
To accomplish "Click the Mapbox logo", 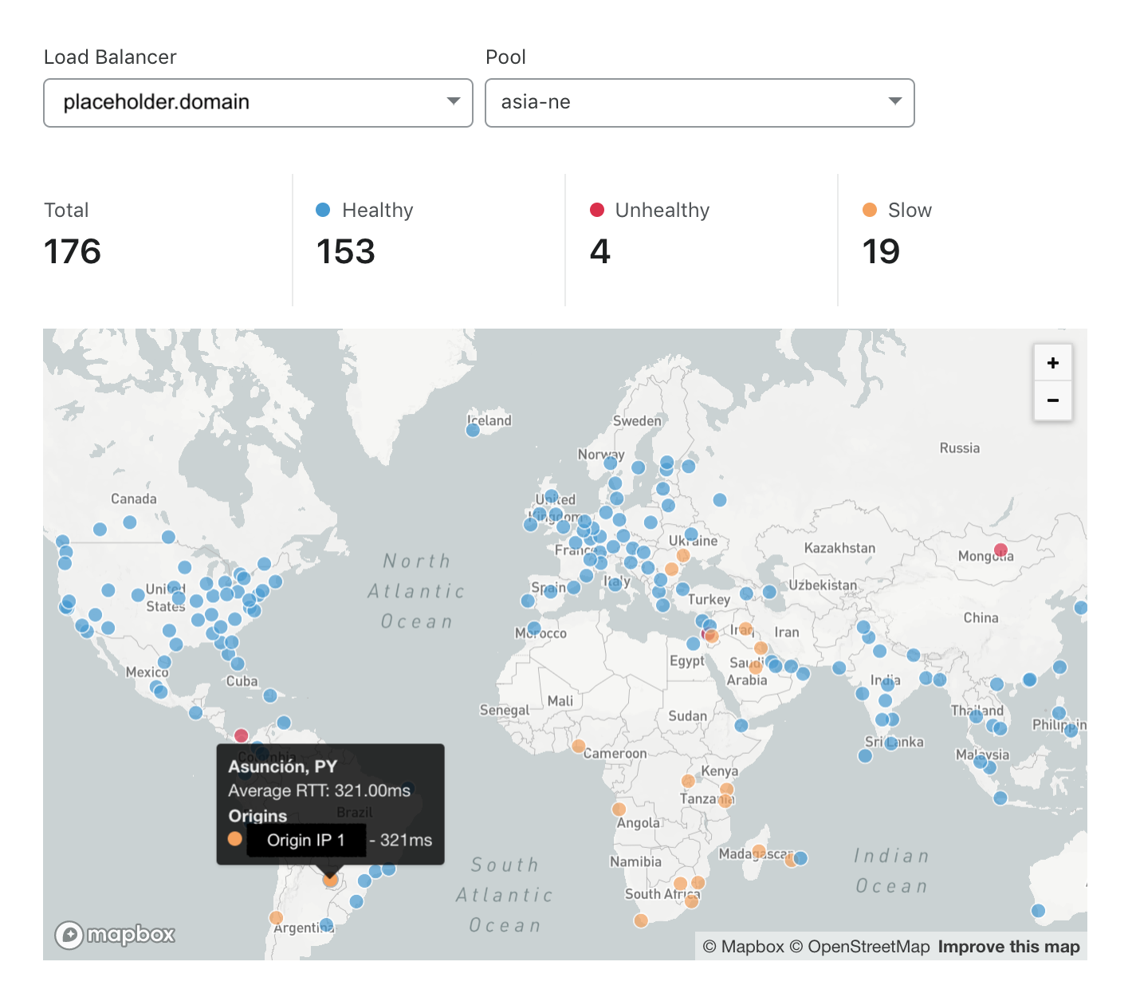I will pyautogui.click(x=115, y=934).
